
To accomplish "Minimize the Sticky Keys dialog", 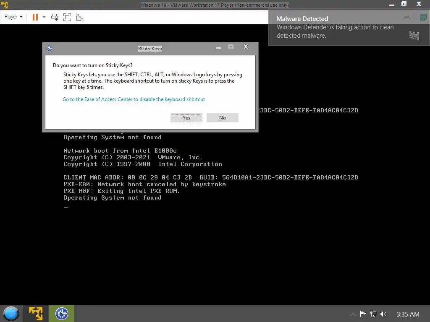I will tap(218, 47).
